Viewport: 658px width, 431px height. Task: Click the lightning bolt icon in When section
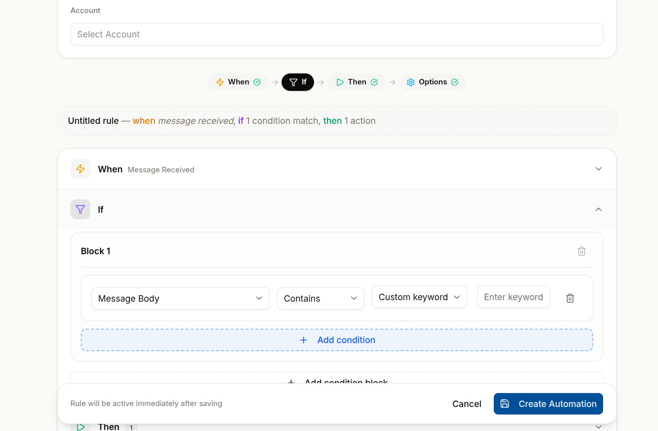pos(80,169)
